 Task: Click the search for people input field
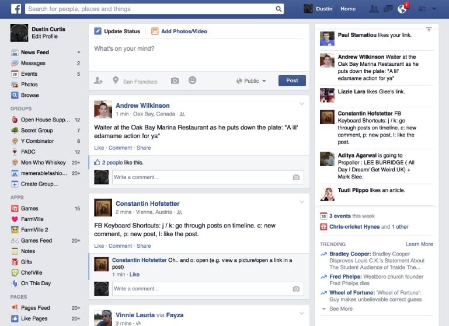tap(149, 9)
